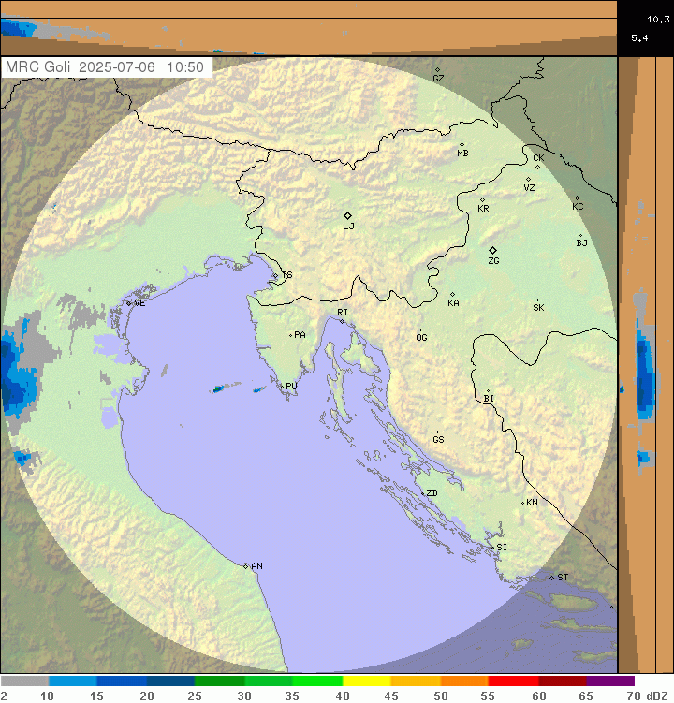Select the KC city label
The width and height of the screenshot is (674, 703).
(x=578, y=206)
